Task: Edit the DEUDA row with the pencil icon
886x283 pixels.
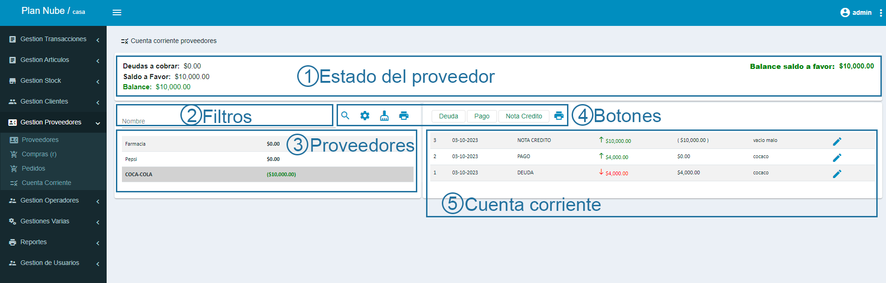Action: [x=837, y=173]
